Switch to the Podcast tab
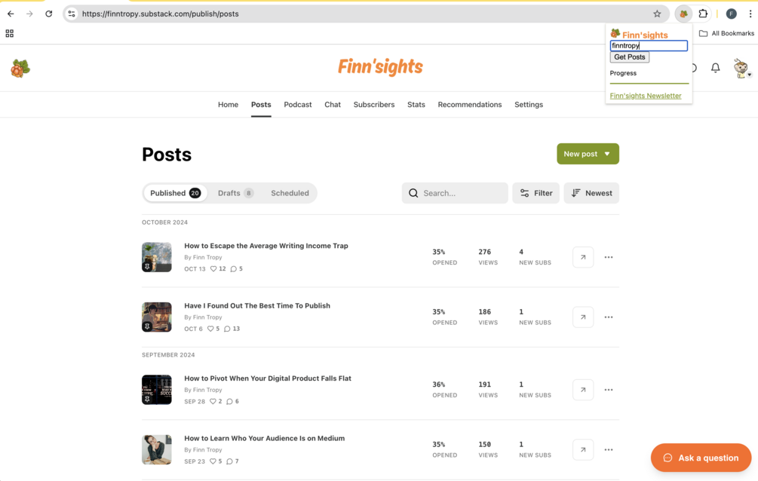Screen dimensions: 758x481 [x=298, y=105]
